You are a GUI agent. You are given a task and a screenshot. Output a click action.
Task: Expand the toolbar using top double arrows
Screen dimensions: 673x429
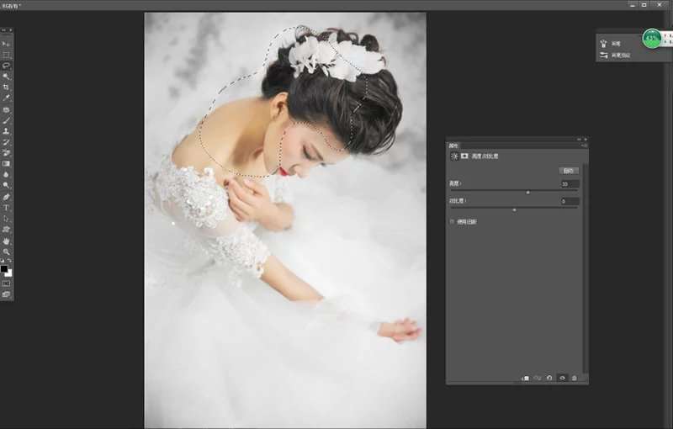pyautogui.click(x=4, y=30)
